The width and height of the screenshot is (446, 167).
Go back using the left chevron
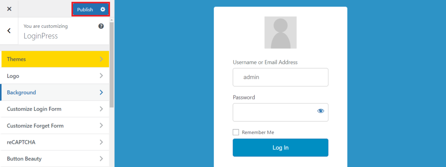pos(9,31)
